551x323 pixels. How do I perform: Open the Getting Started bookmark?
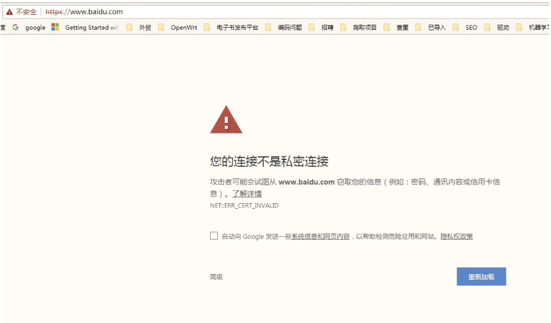(85, 27)
